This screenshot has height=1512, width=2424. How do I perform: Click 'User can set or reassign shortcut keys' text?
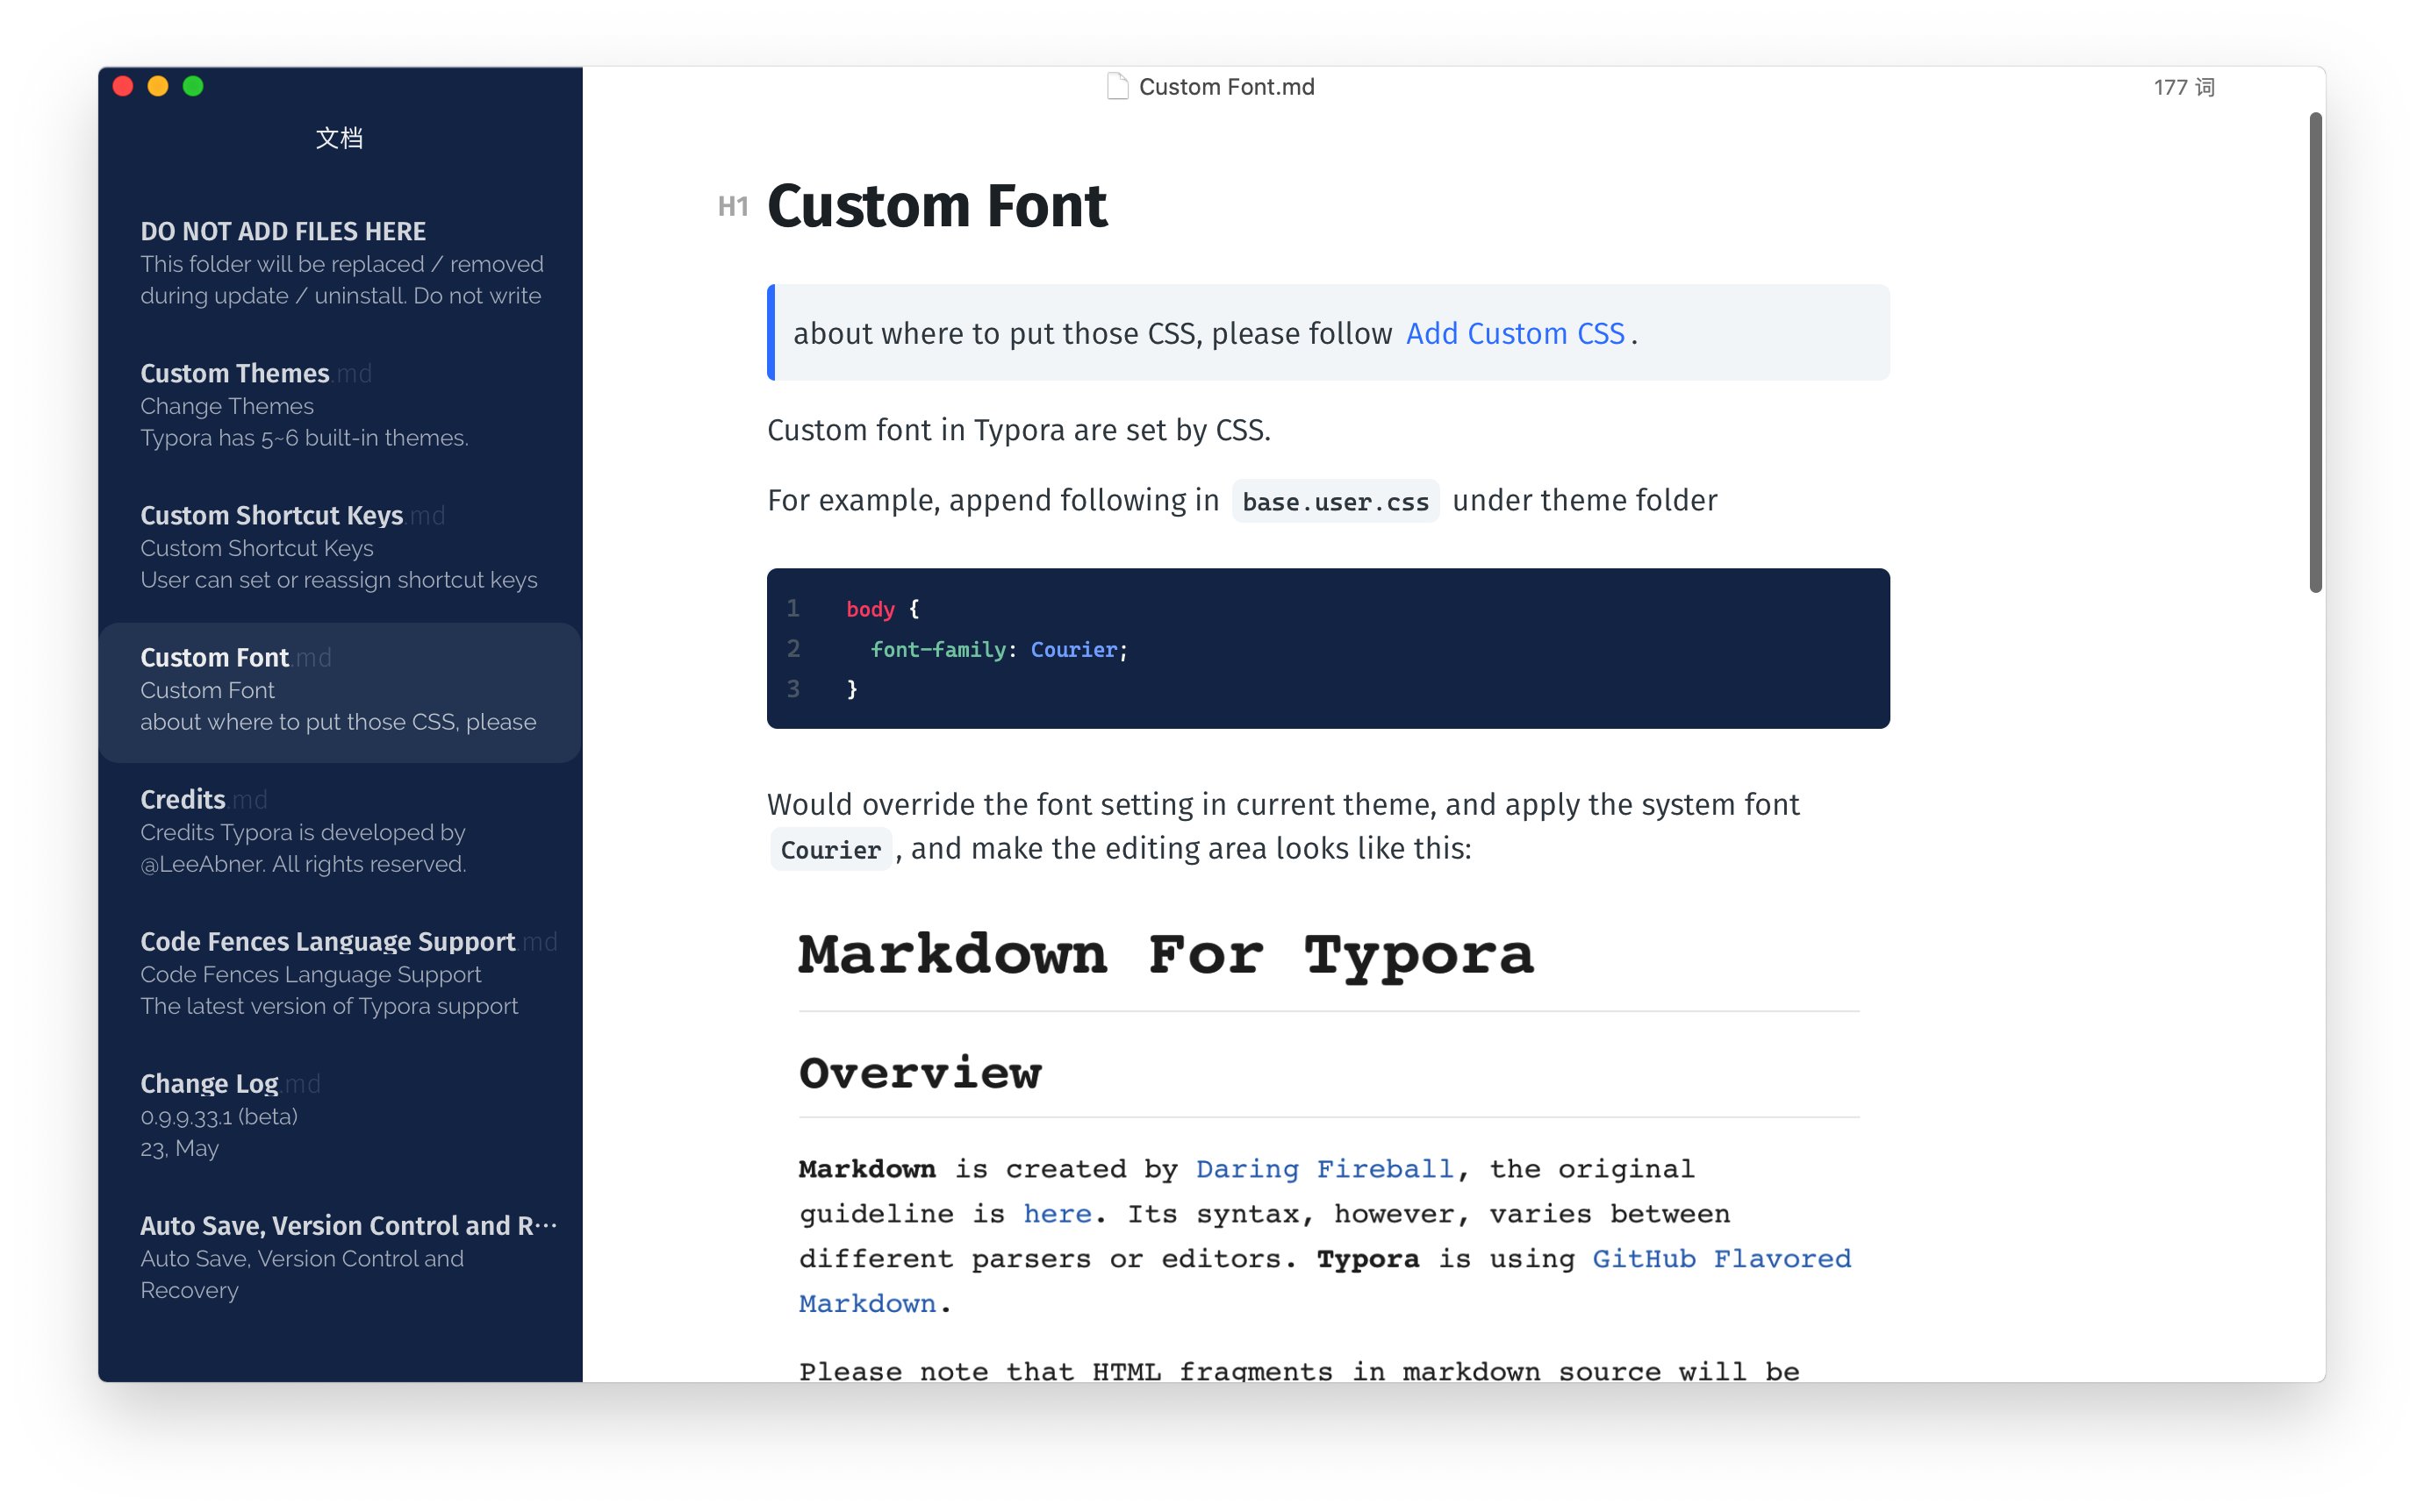click(x=338, y=580)
